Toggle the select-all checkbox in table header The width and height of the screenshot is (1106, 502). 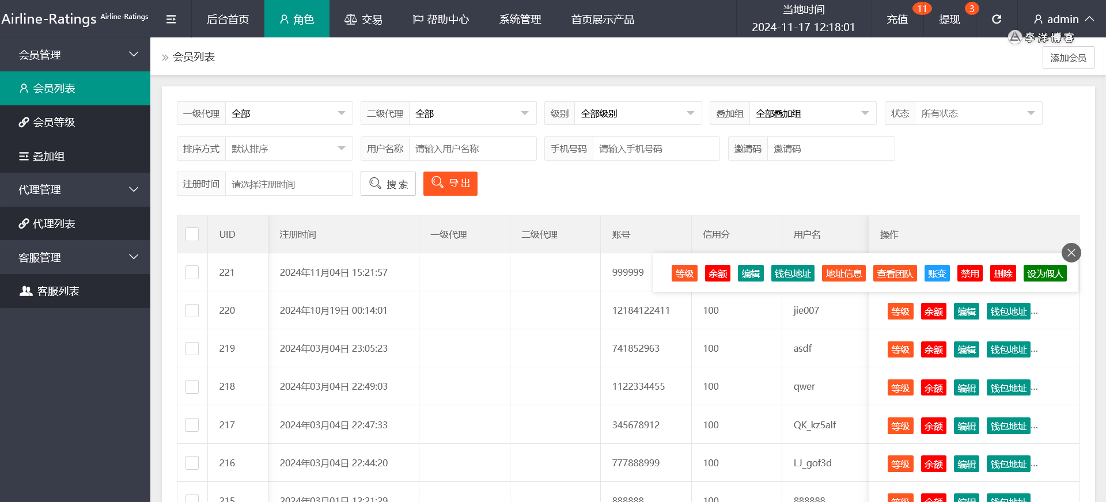click(192, 234)
